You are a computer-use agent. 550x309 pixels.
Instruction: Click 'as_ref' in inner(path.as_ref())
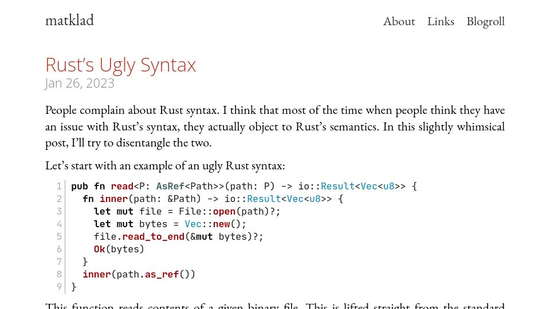pos(162,274)
